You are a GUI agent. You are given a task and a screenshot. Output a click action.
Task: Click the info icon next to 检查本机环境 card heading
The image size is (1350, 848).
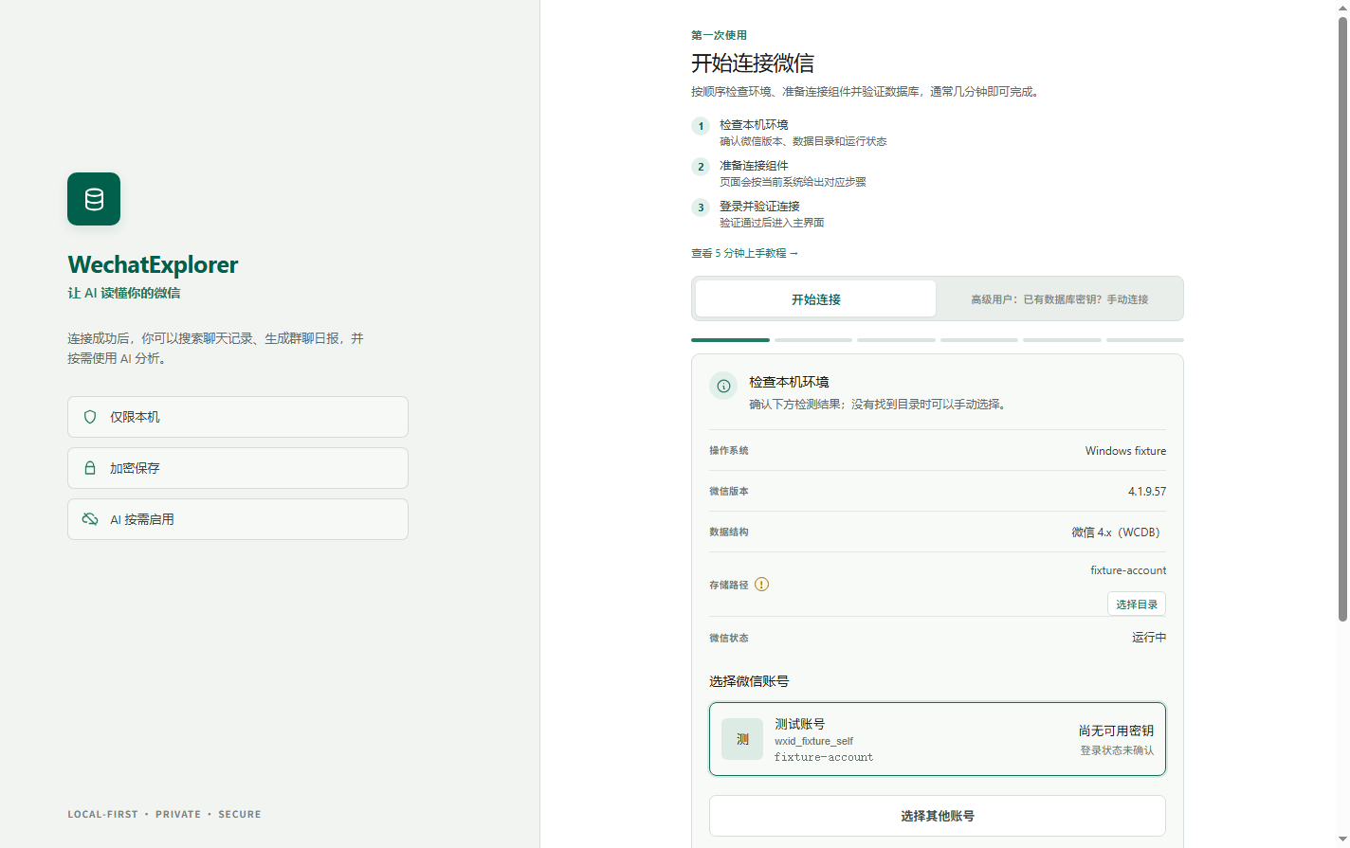point(723,386)
